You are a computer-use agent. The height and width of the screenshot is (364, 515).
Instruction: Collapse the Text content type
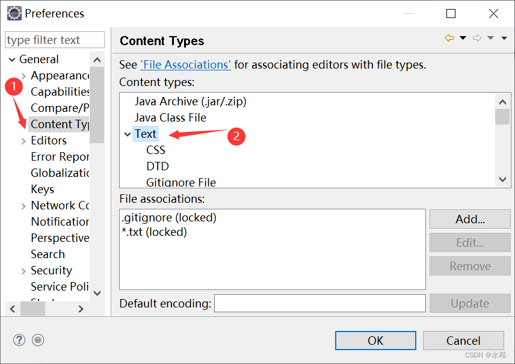[x=127, y=134]
